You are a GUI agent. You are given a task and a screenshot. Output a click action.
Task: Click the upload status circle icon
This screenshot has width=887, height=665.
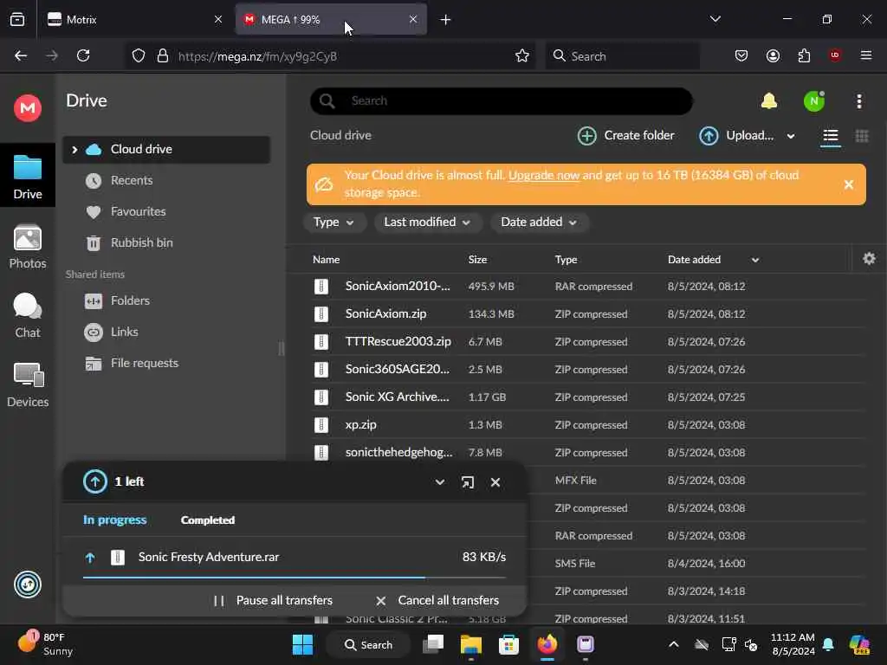click(x=95, y=481)
